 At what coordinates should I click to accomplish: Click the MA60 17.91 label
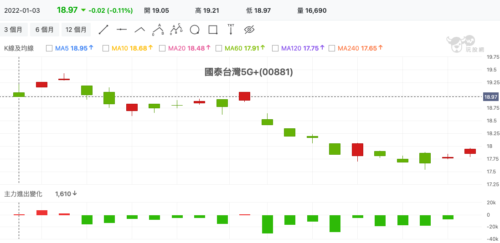tap(245, 48)
